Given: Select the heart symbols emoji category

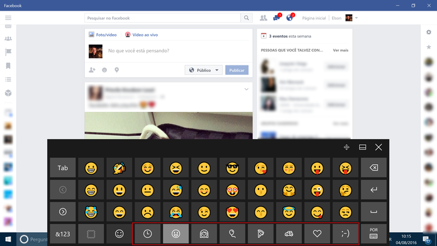Looking at the screenshot, I should pyautogui.click(x=317, y=233).
